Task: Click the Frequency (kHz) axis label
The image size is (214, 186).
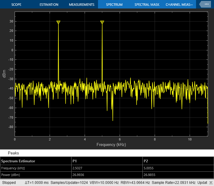Action: (111, 144)
